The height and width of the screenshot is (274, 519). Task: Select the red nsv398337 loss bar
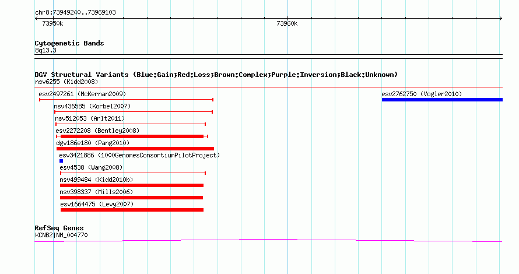pos(131,198)
